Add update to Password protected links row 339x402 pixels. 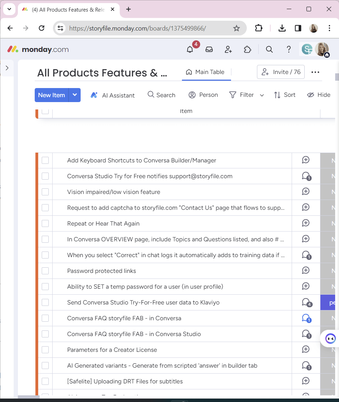[x=306, y=270]
